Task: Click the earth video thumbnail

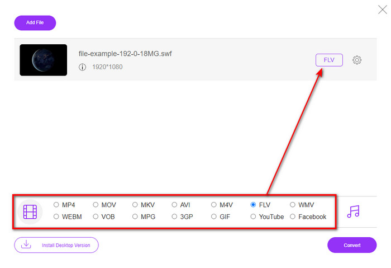Action: 44,60
